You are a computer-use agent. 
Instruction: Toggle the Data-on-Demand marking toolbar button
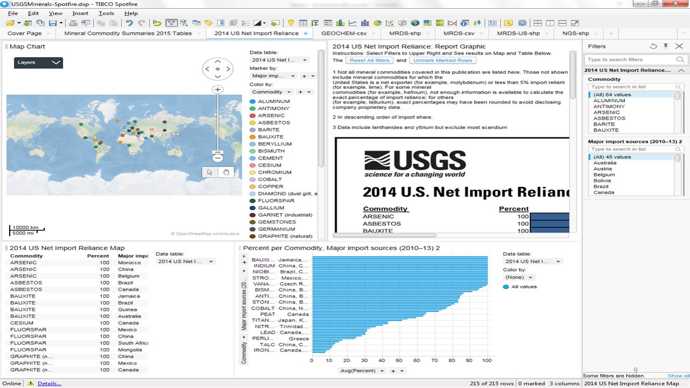click(x=184, y=23)
